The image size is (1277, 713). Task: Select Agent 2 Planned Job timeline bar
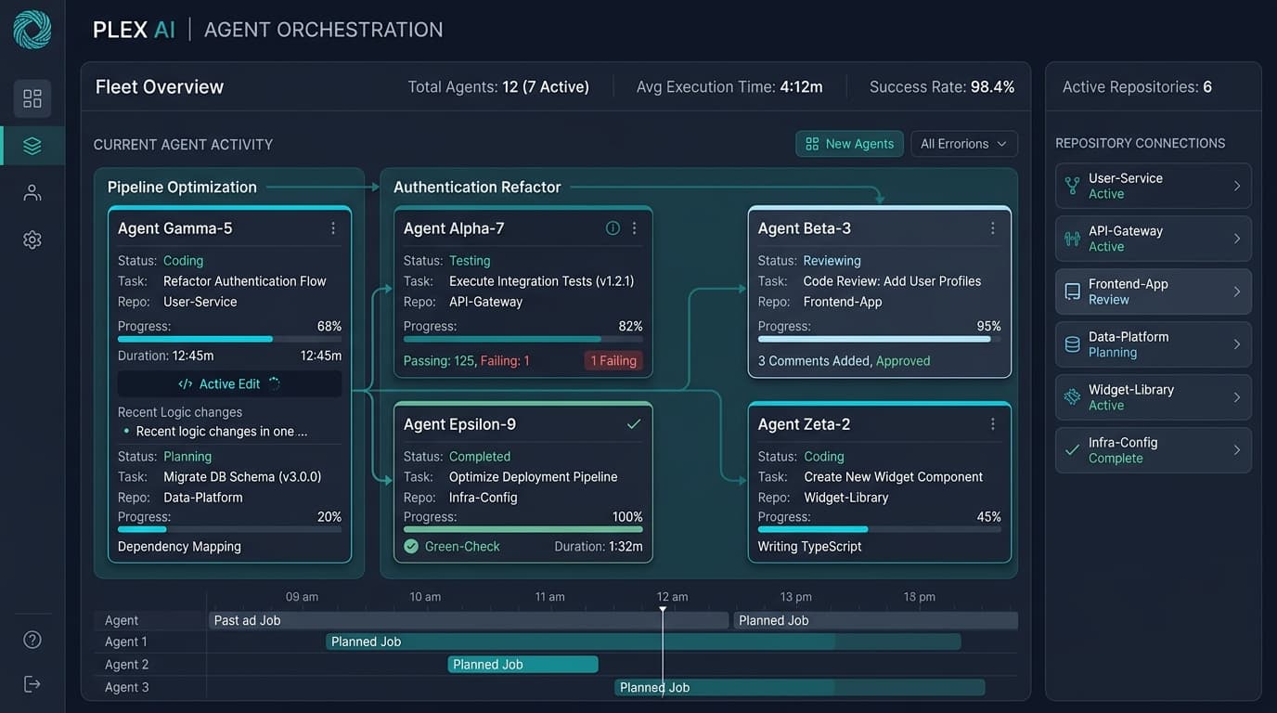pos(523,665)
